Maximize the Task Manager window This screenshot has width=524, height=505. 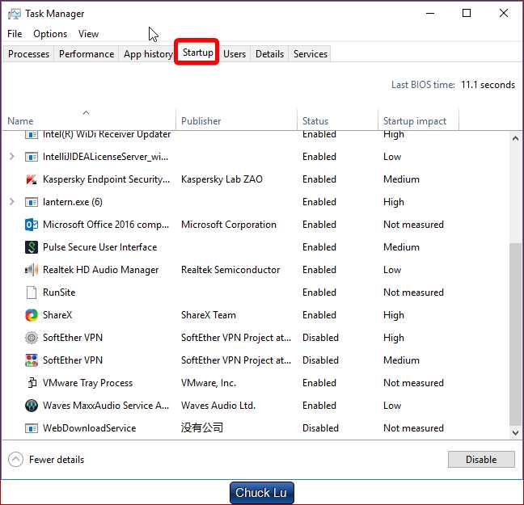click(x=467, y=14)
